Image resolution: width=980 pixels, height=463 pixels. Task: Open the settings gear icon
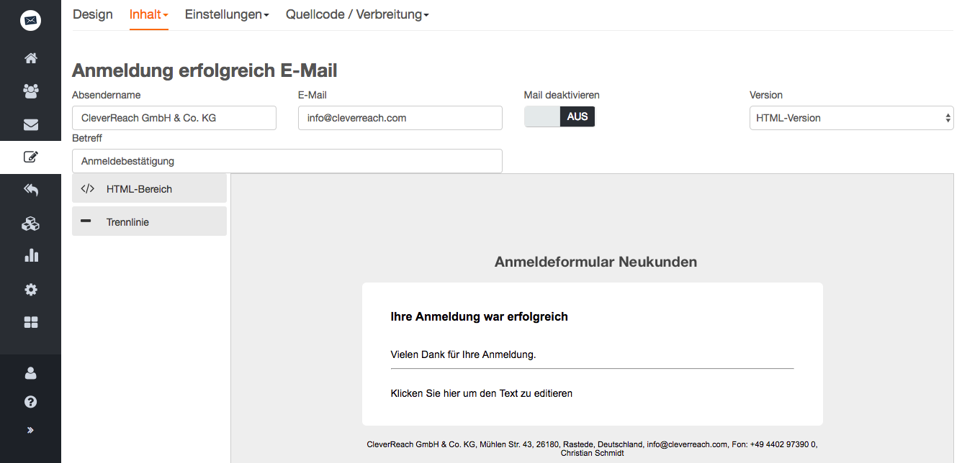[x=30, y=290]
